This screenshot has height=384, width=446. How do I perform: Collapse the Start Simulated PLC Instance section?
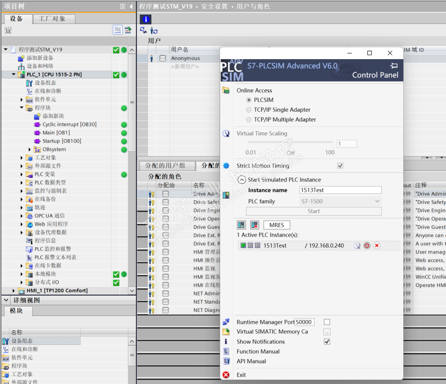coord(242,180)
